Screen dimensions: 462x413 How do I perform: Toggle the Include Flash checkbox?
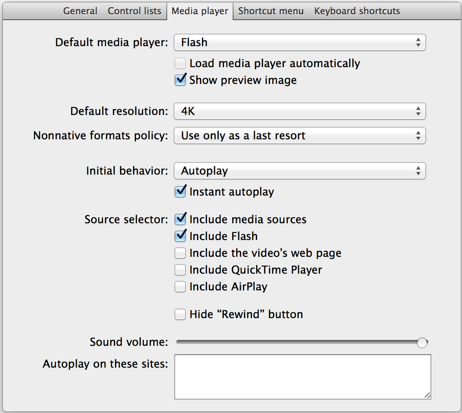click(x=180, y=236)
